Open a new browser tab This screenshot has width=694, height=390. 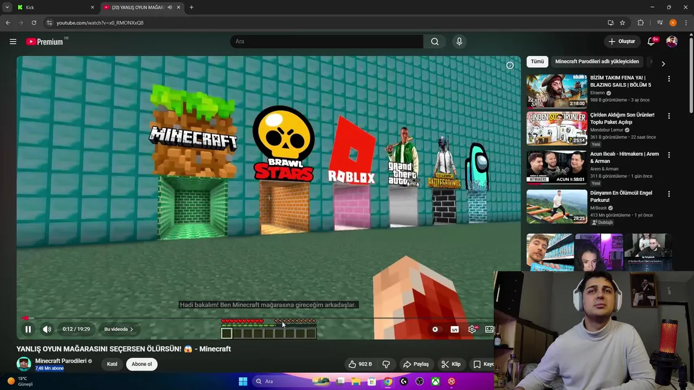(x=191, y=8)
